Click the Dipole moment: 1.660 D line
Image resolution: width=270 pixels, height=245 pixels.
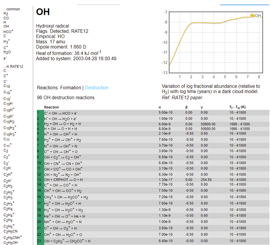coord(61,47)
